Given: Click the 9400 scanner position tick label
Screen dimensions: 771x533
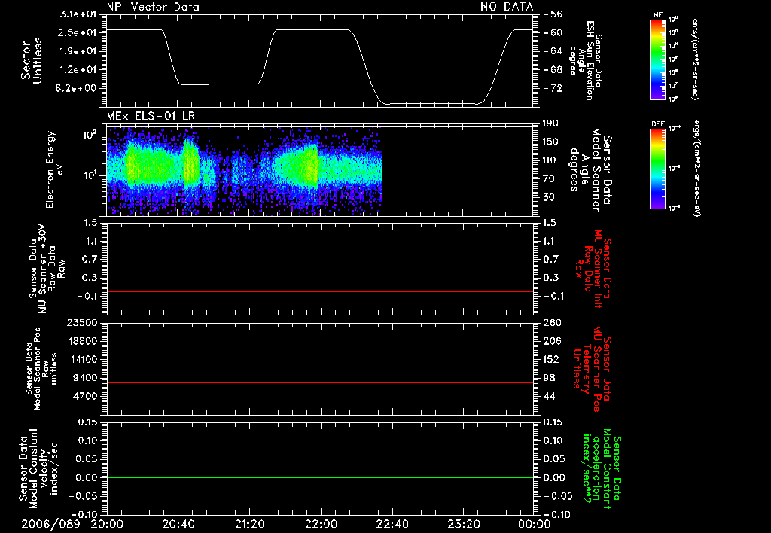Looking at the screenshot, I should click(86, 378).
